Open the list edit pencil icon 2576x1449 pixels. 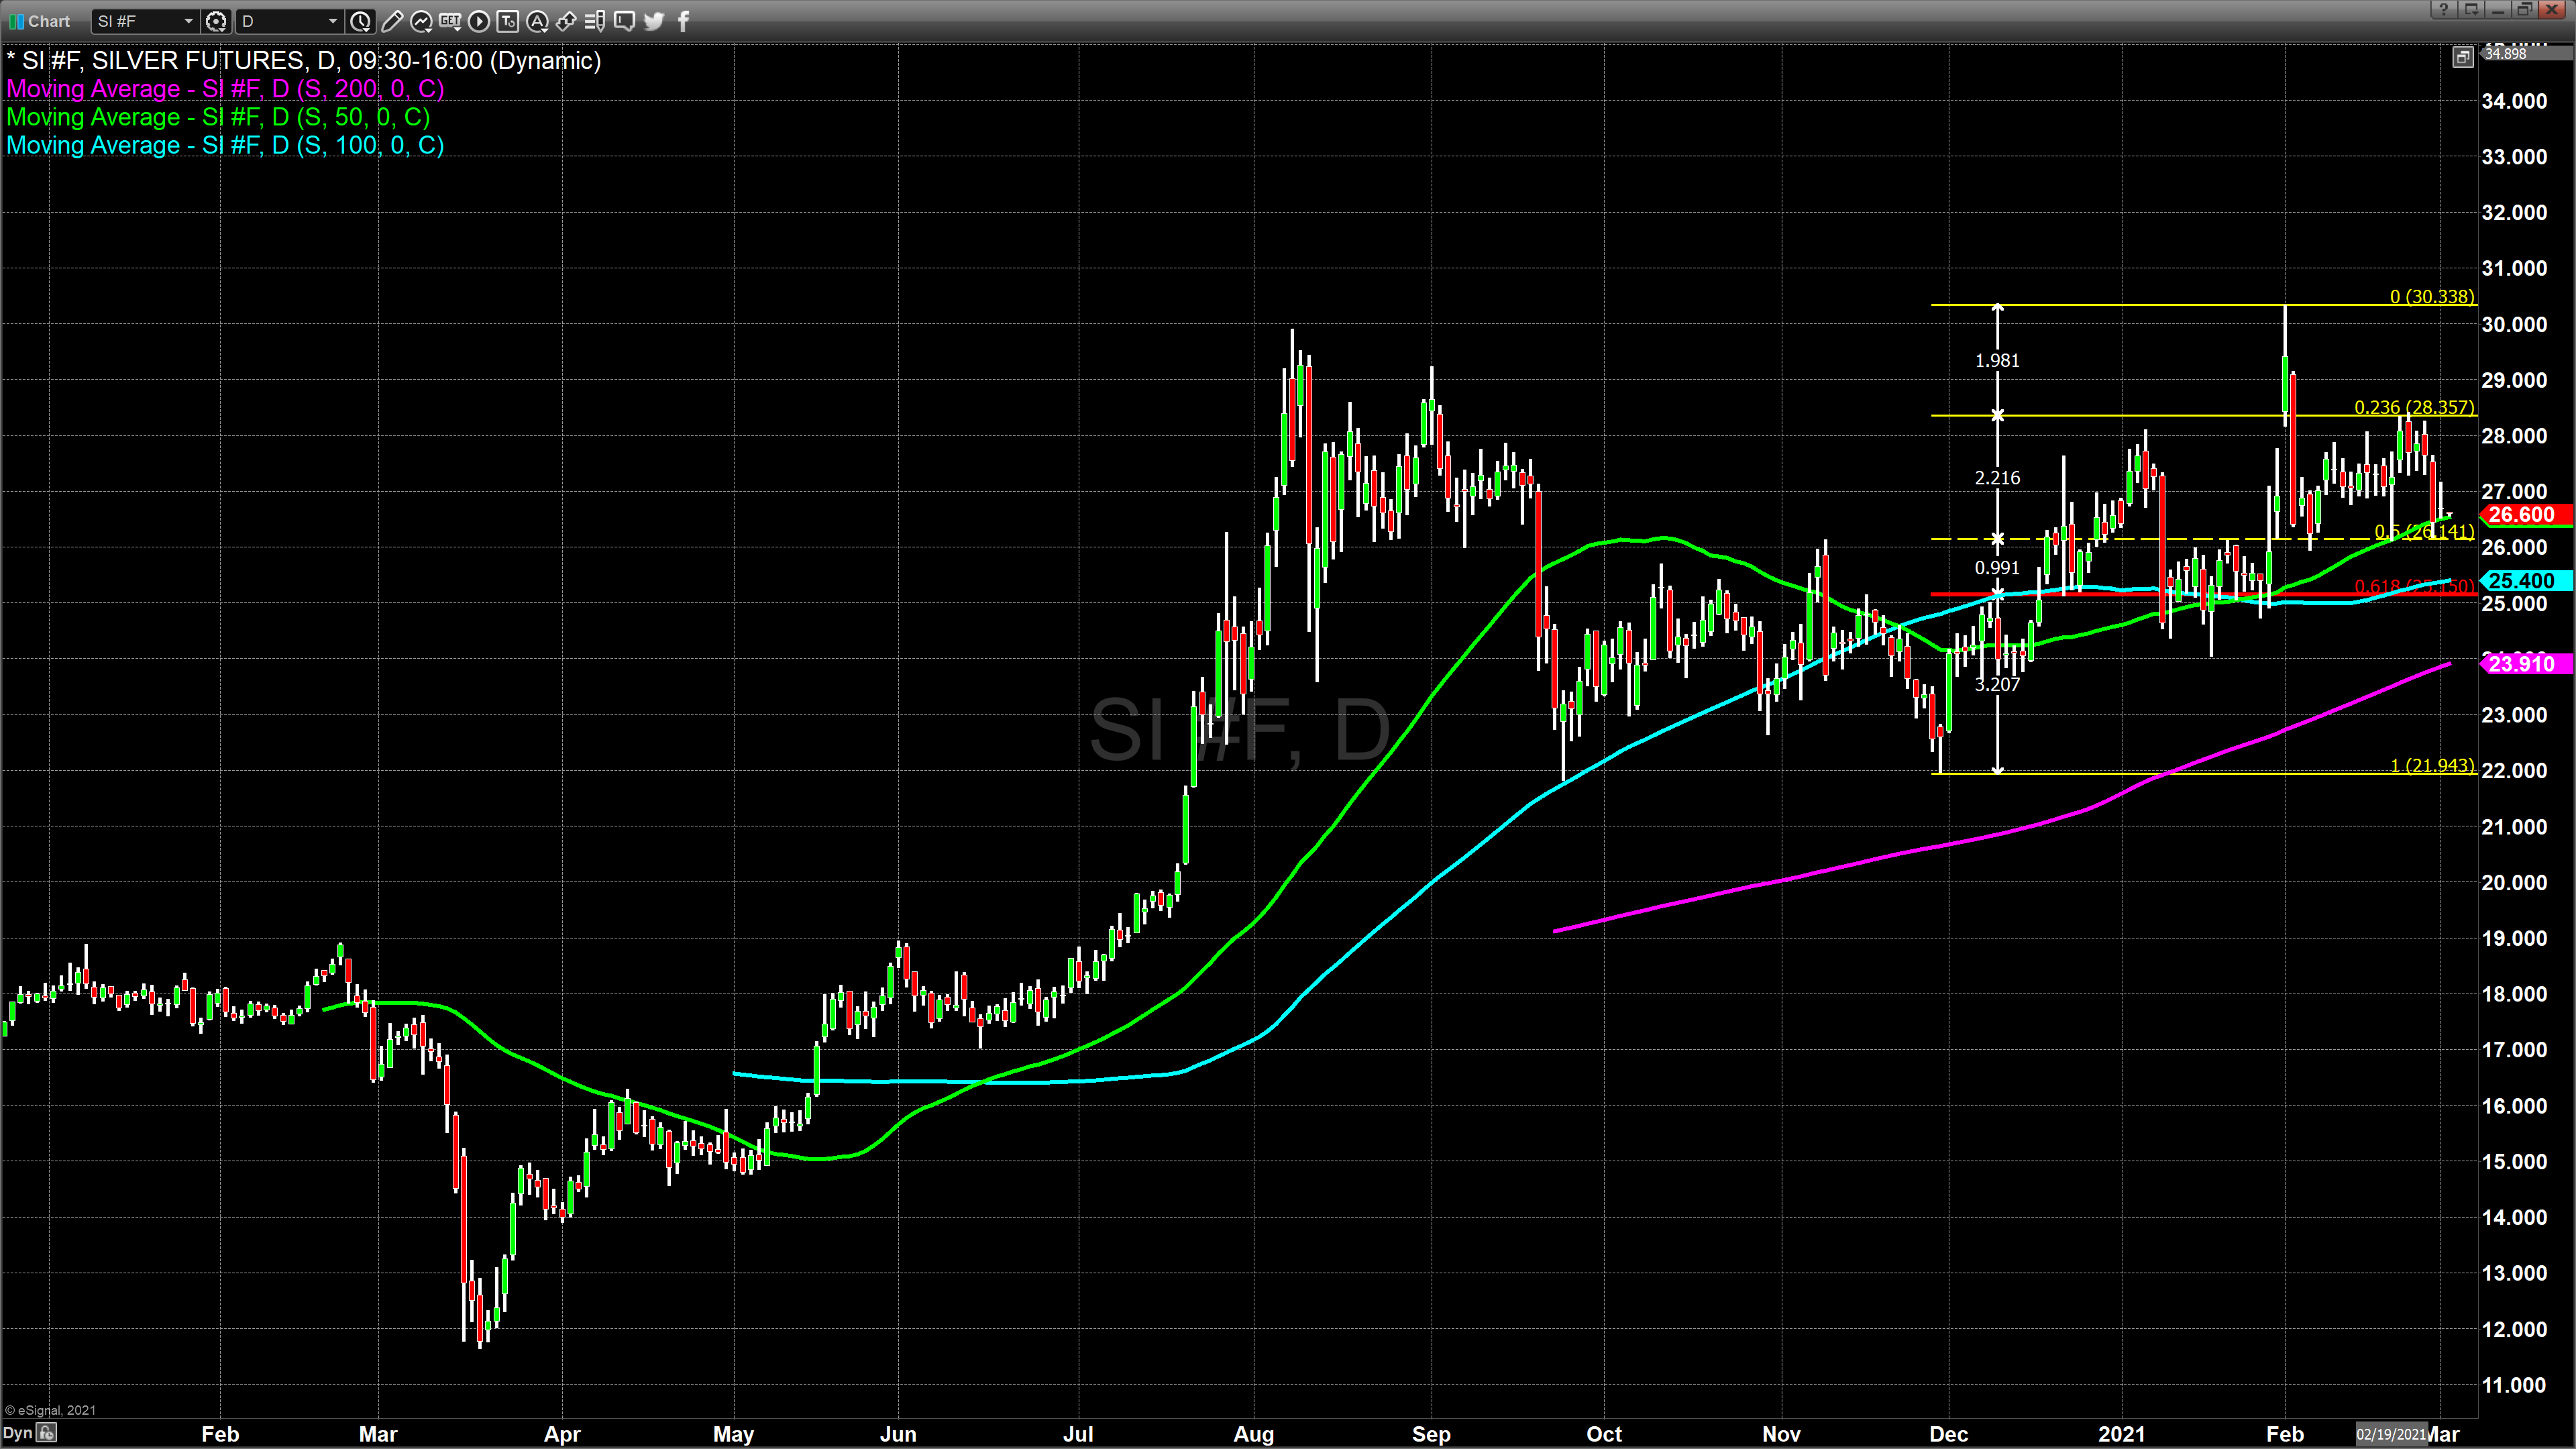594,21
